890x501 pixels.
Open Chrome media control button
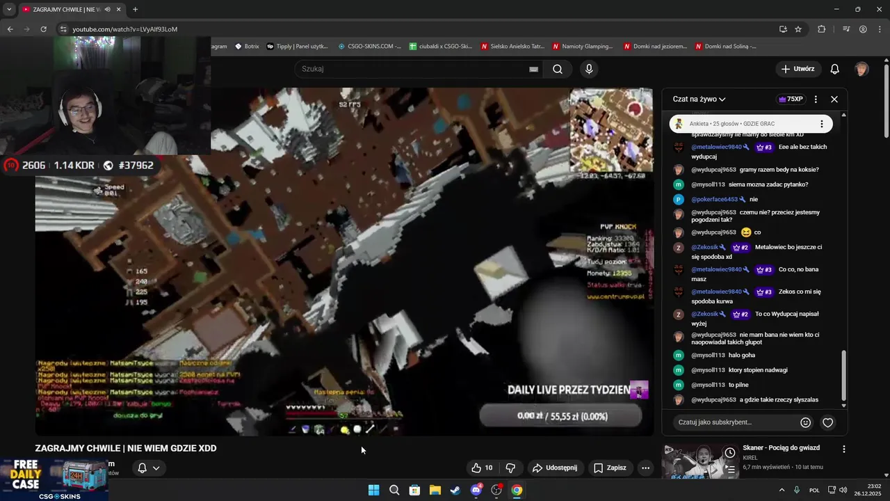pyautogui.click(x=846, y=29)
